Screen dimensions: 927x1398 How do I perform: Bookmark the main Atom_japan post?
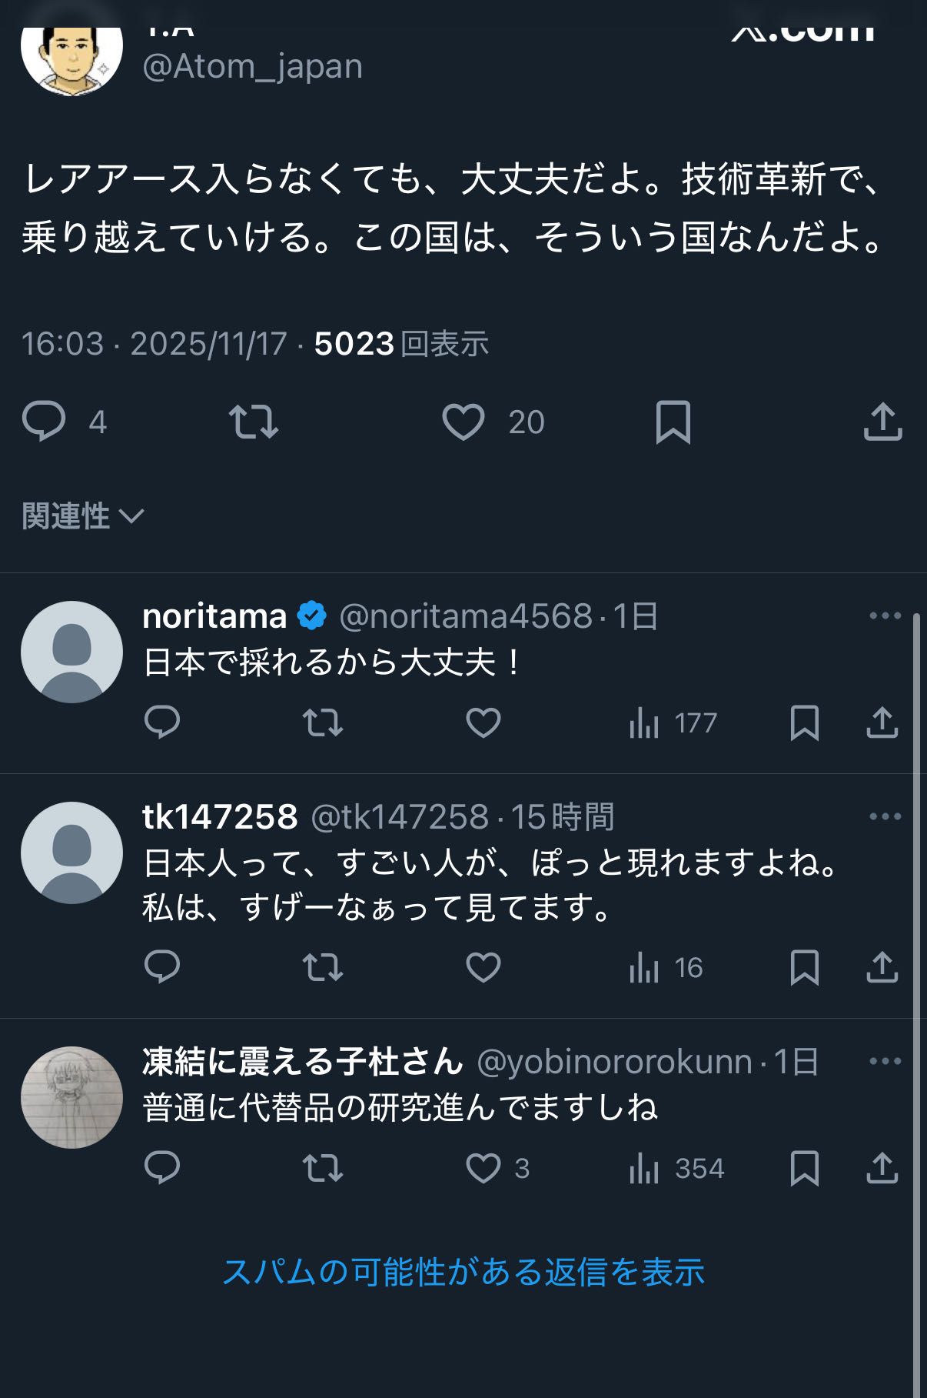pyautogui.click(x=673, y=422)
